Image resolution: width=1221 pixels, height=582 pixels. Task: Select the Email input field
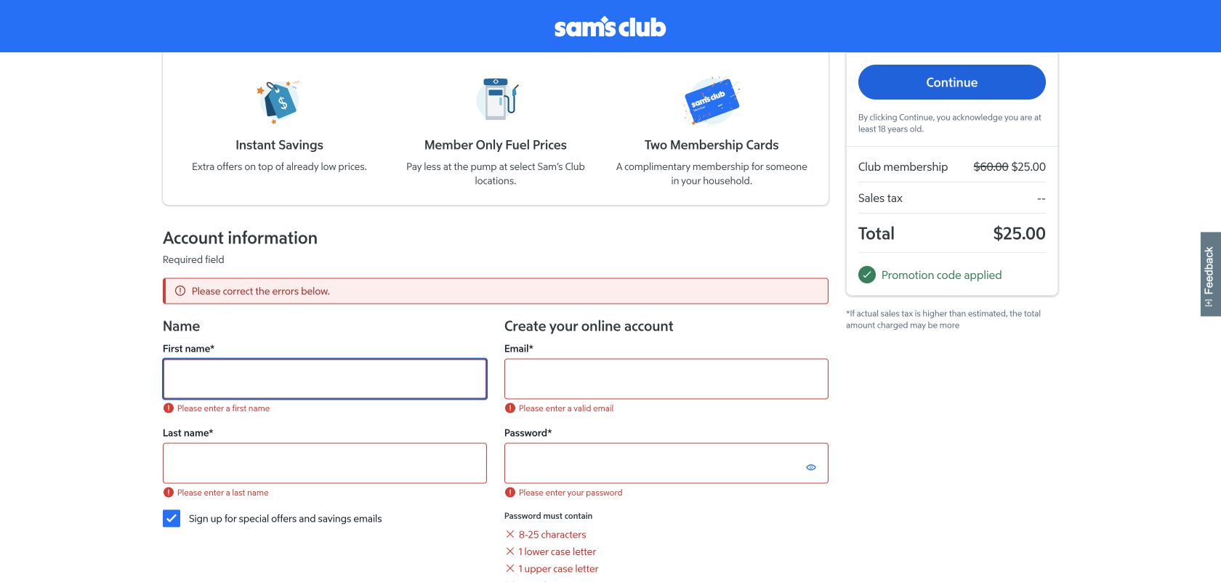point(666,379)
